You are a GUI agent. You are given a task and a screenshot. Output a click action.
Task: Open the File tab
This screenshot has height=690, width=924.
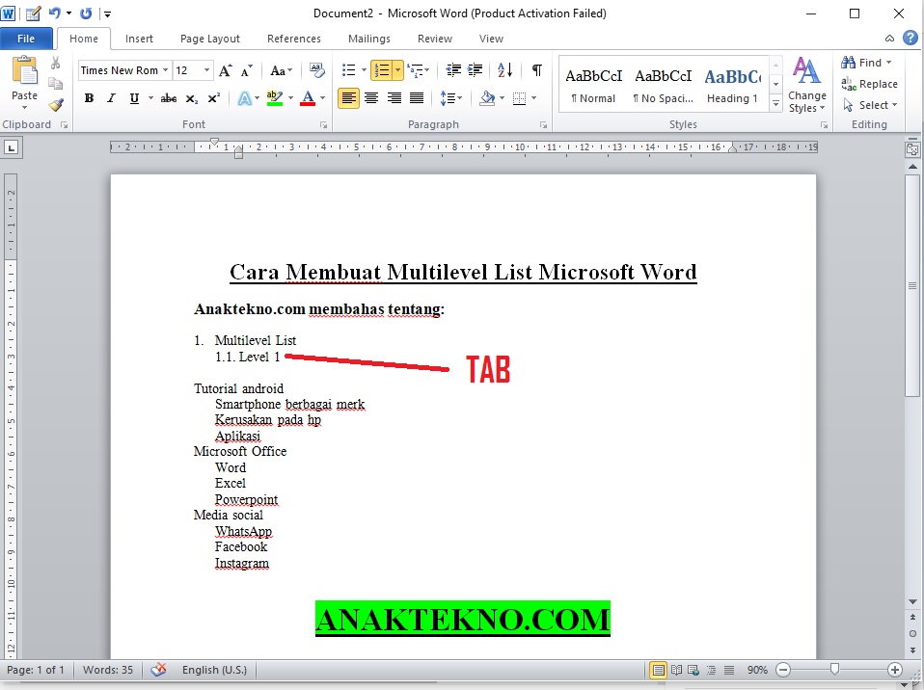[26, 39]
